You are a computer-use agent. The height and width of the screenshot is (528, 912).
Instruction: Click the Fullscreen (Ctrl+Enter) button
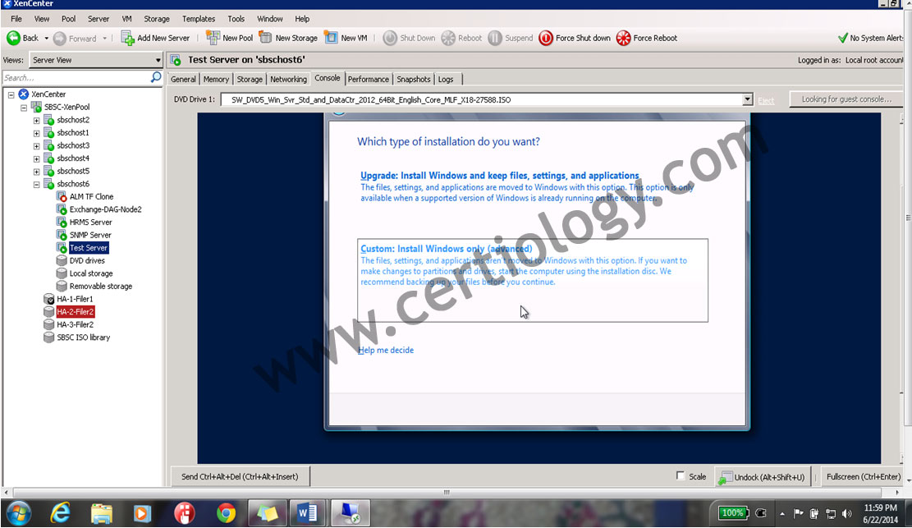point(863,477)
